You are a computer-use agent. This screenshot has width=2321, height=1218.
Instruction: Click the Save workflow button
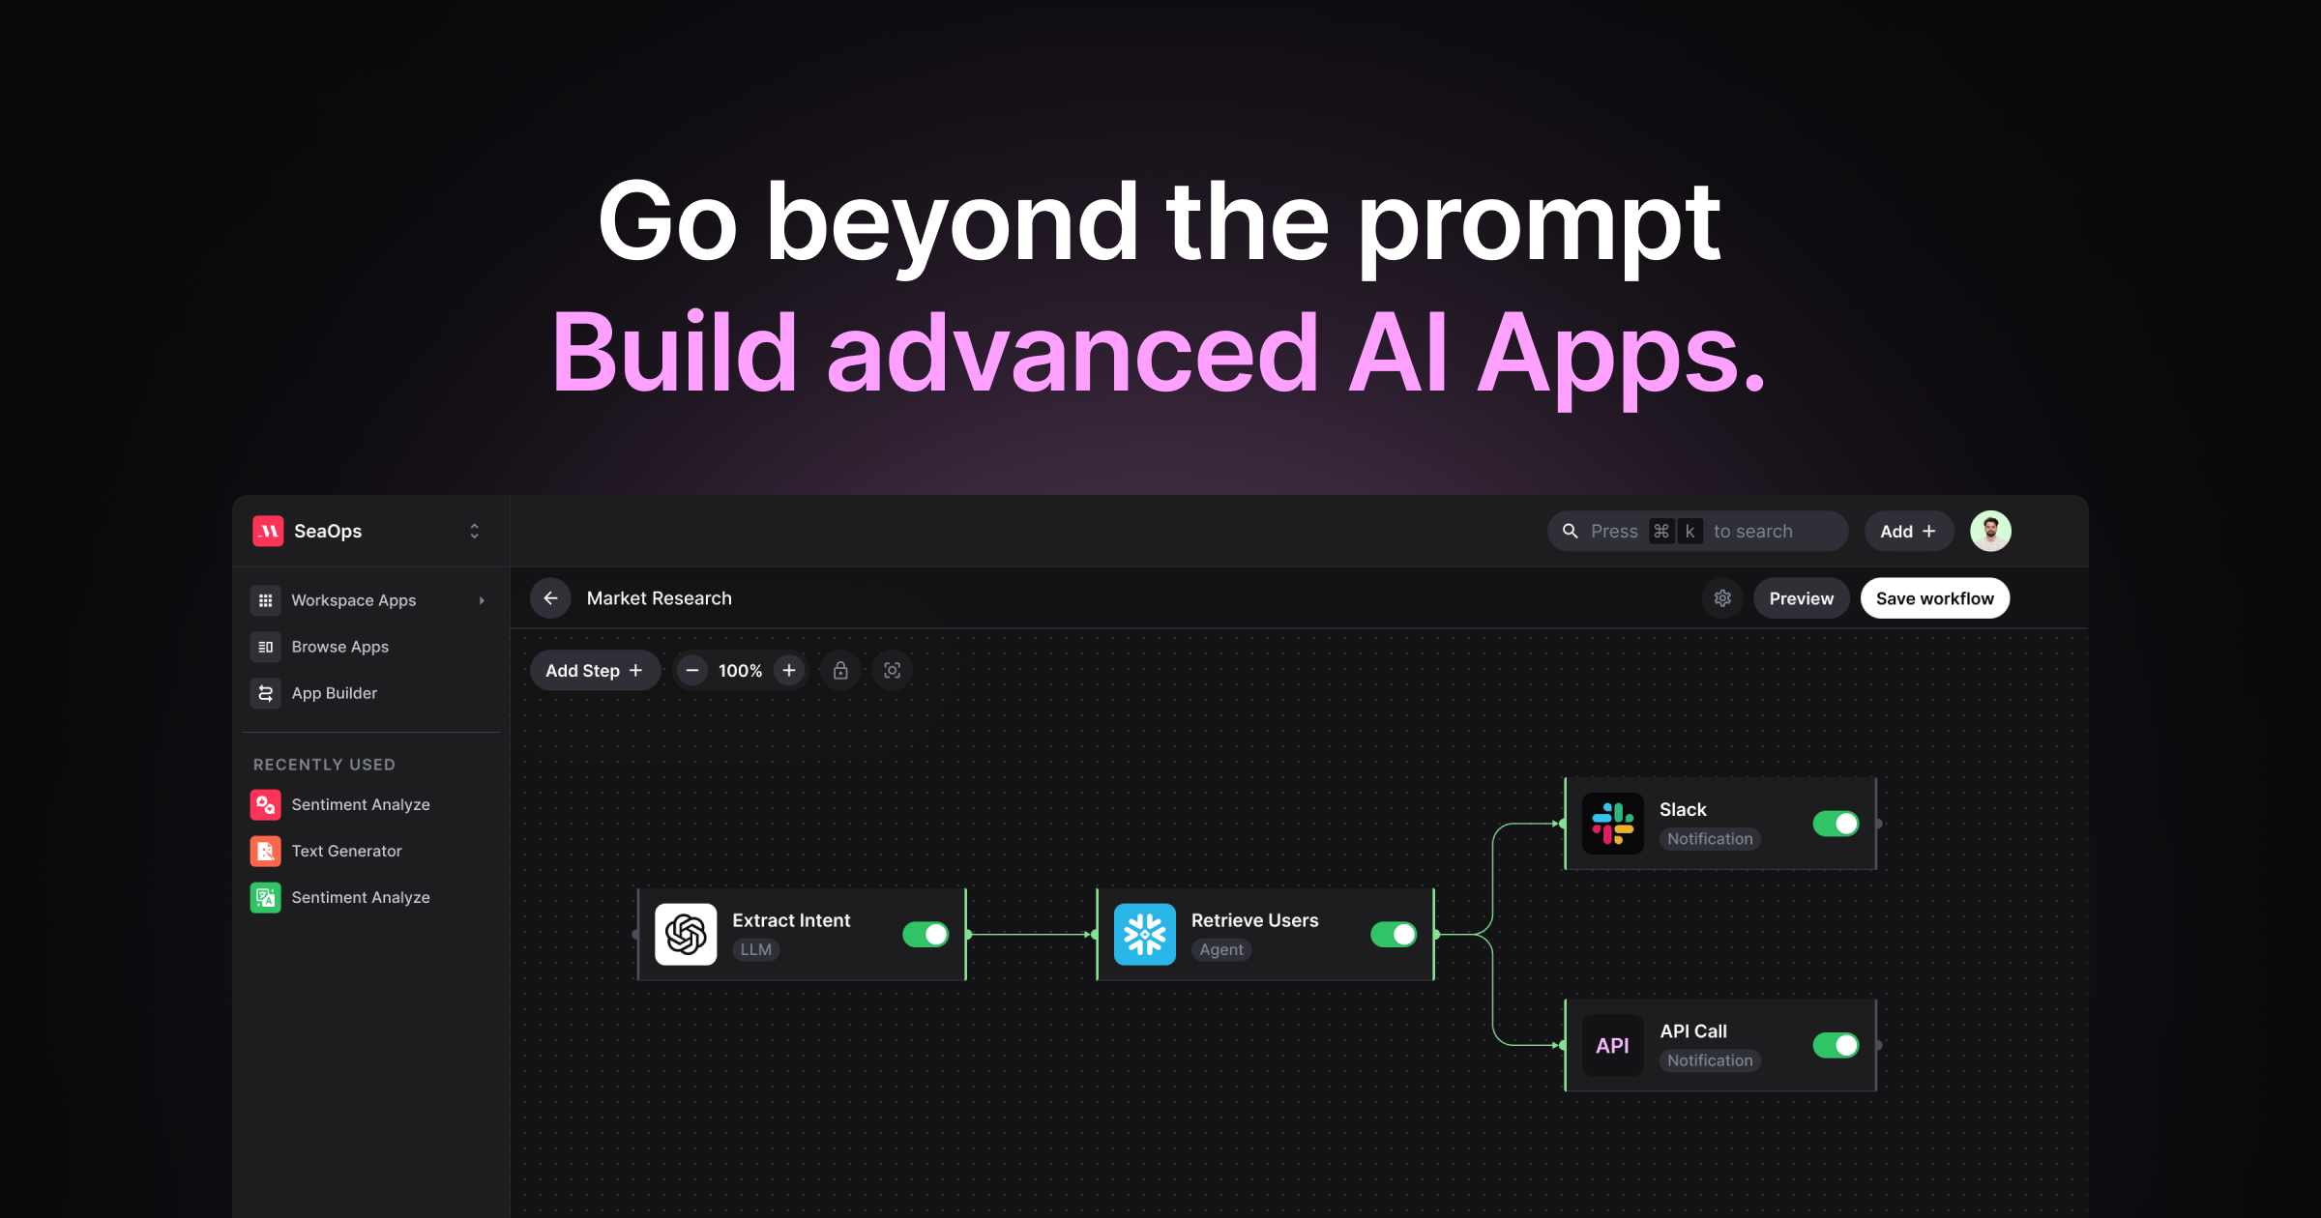click(1937, 598)
